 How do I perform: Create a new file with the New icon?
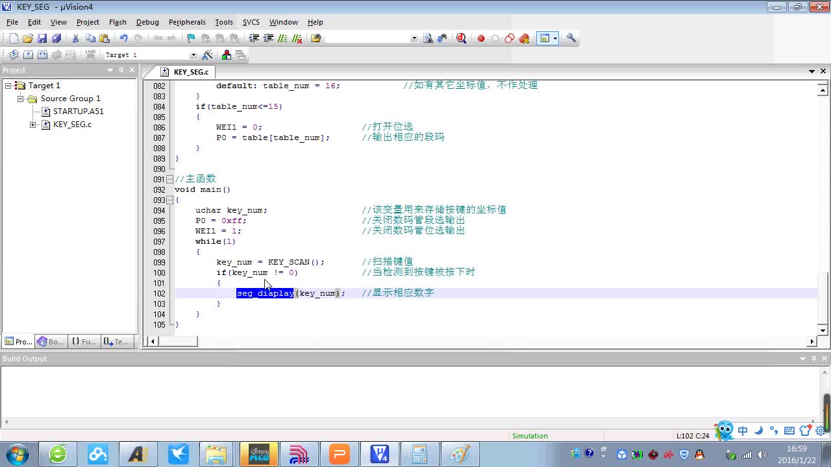[x=14, y=38]
